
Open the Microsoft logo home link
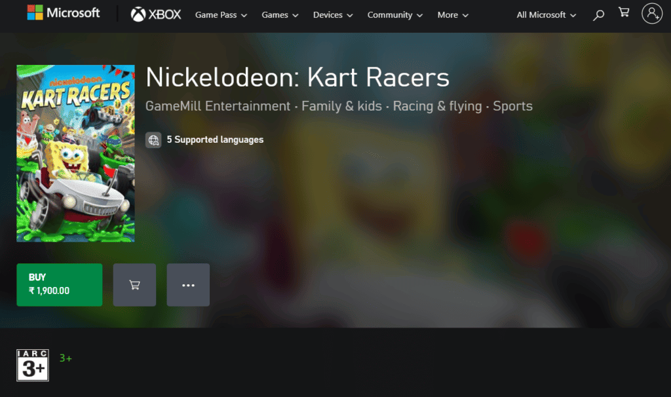[x=64, y=13]
